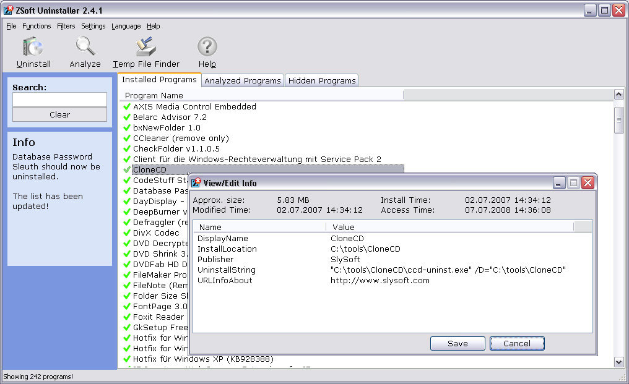The width and height of the screenshot is (629, 384).
Task: Open the Language menu
Action: point(126,26)
